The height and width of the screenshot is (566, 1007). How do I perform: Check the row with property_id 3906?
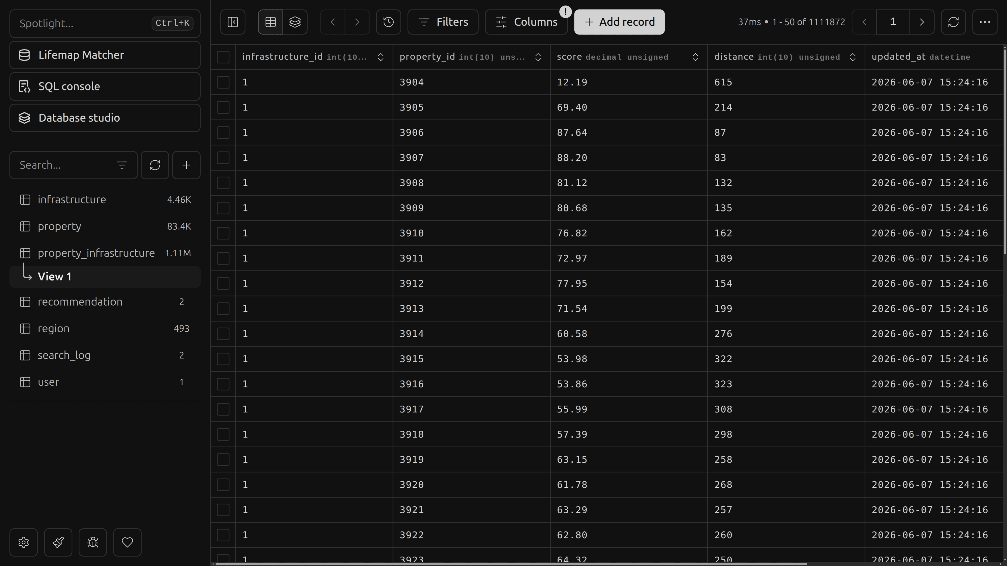tap(223, 132)
